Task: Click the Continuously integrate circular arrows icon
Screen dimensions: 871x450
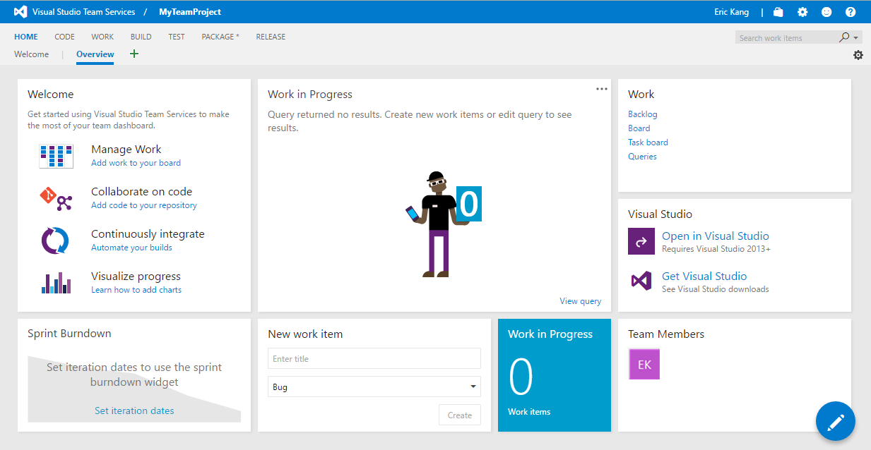Action: pos(56,241)
